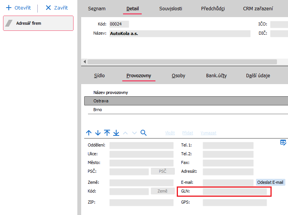Click the plus icon beside Otevřít
The height and width of the screenshot is (215, 288).
[9, 8]
